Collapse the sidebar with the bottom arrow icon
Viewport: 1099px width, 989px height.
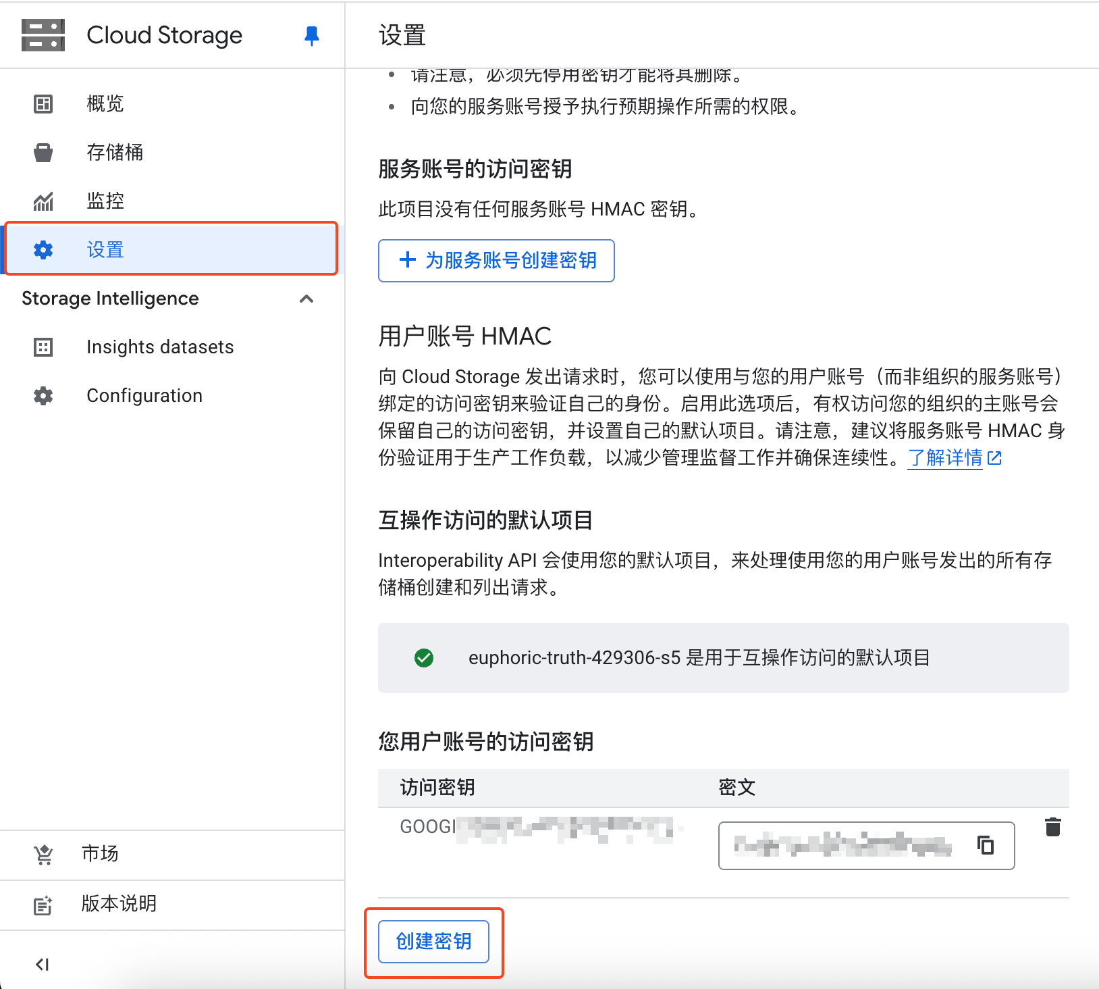43,964
